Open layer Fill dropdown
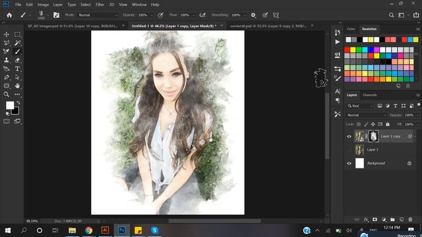Image resolution: width=422 pixels, height=237 pixels. point(417,124)
